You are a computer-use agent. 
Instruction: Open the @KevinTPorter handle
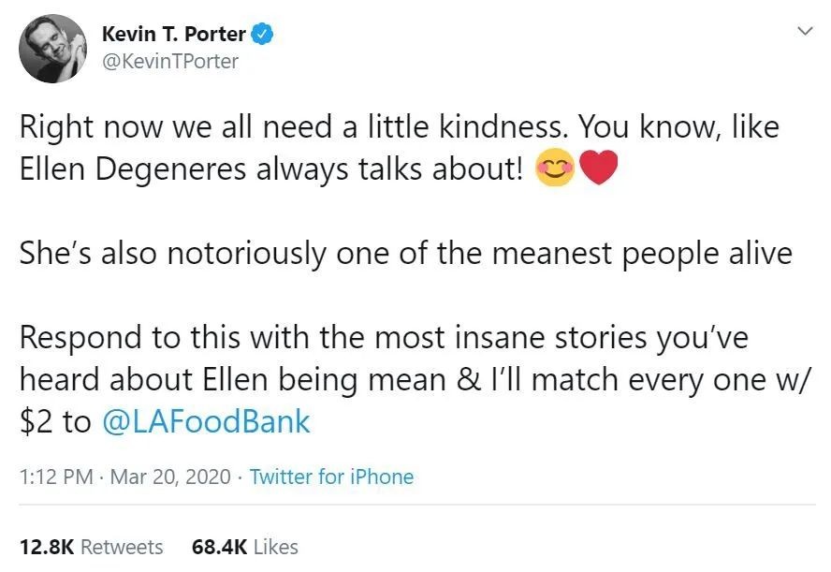(169, 62)
